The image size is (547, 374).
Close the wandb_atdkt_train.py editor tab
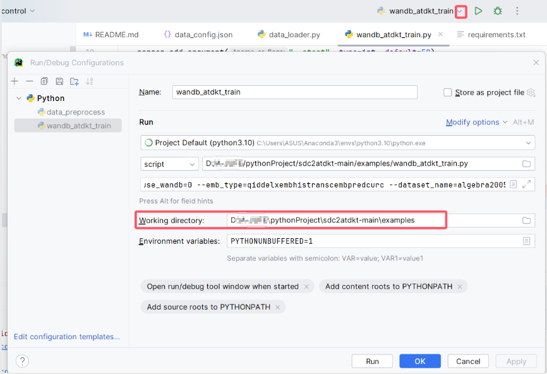tap(441, 34)
